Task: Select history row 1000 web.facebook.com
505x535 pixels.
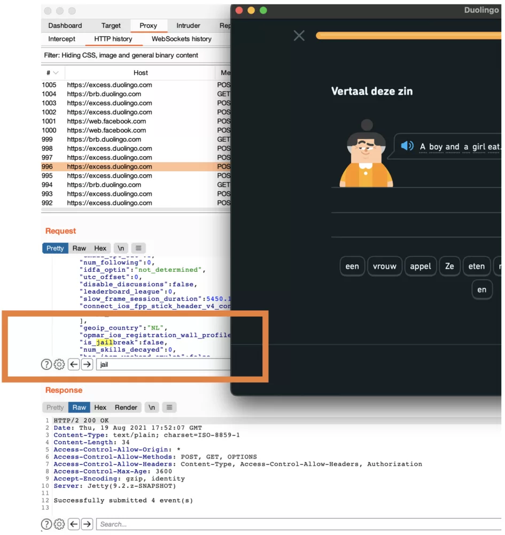Action: point(136,131)
